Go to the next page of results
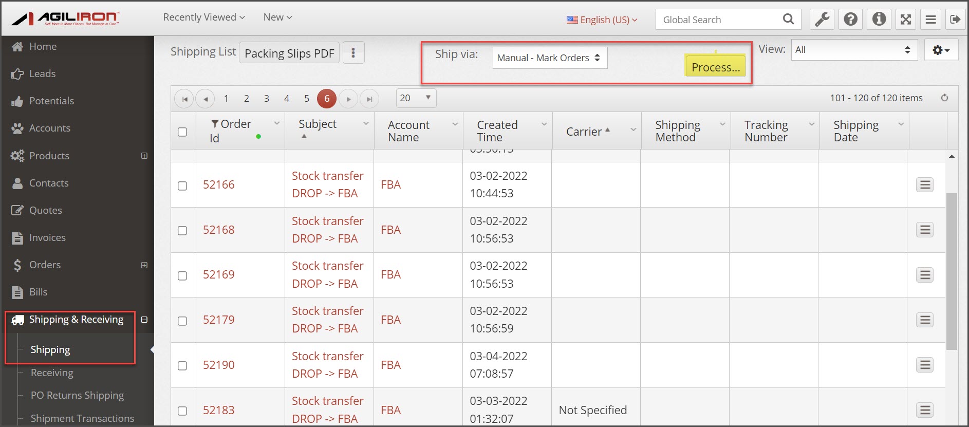This screenshot has height=427, width=969. pos(349,99)
